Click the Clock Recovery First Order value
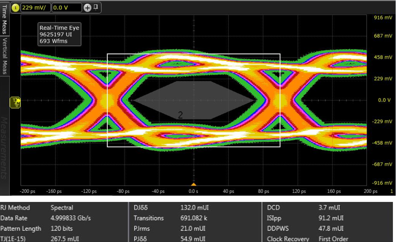Image resolution: width=396 pixels, height=242 pixels. tap(333, 239)
